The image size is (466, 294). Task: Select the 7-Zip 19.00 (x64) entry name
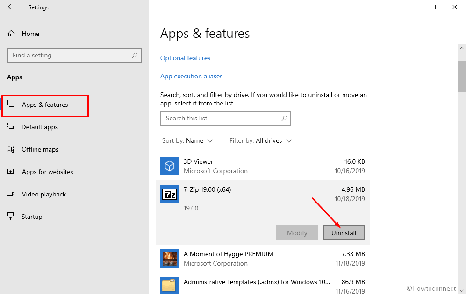(x=207, y=189)
